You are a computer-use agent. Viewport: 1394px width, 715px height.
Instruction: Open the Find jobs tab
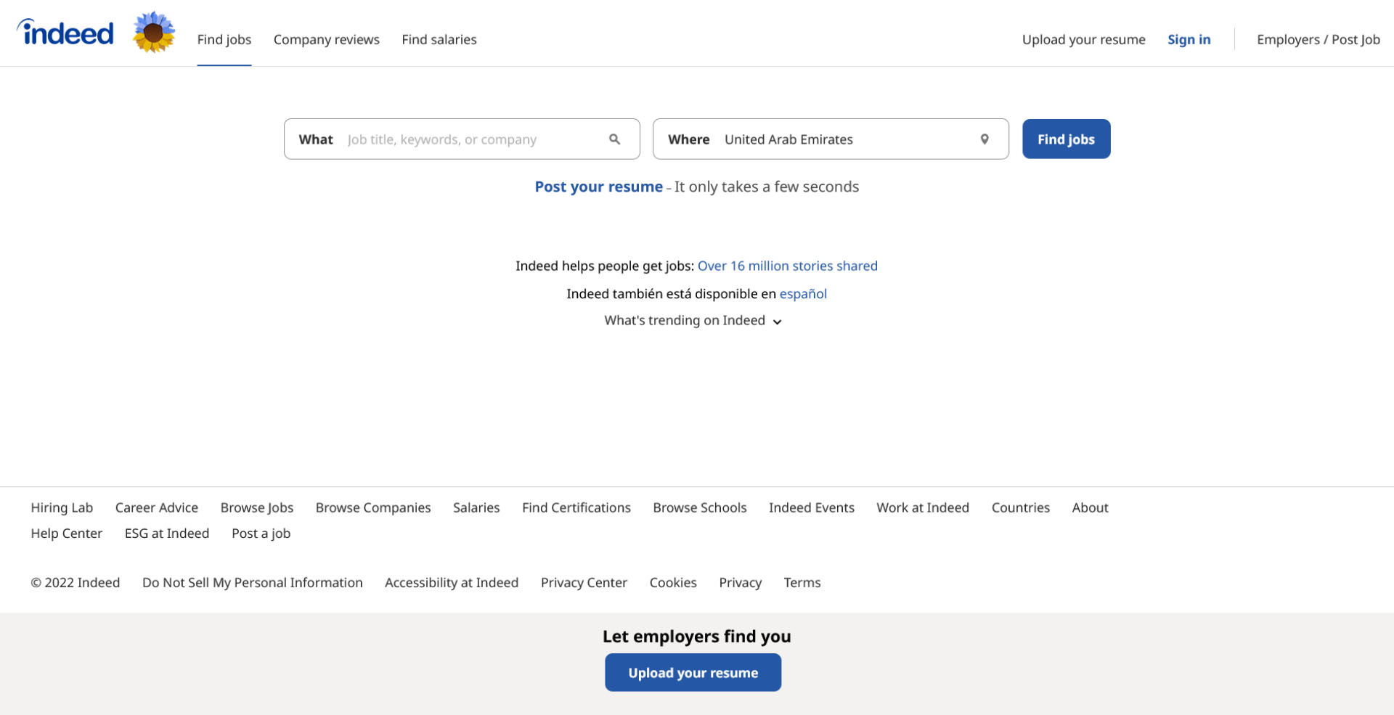coord(224,39)
